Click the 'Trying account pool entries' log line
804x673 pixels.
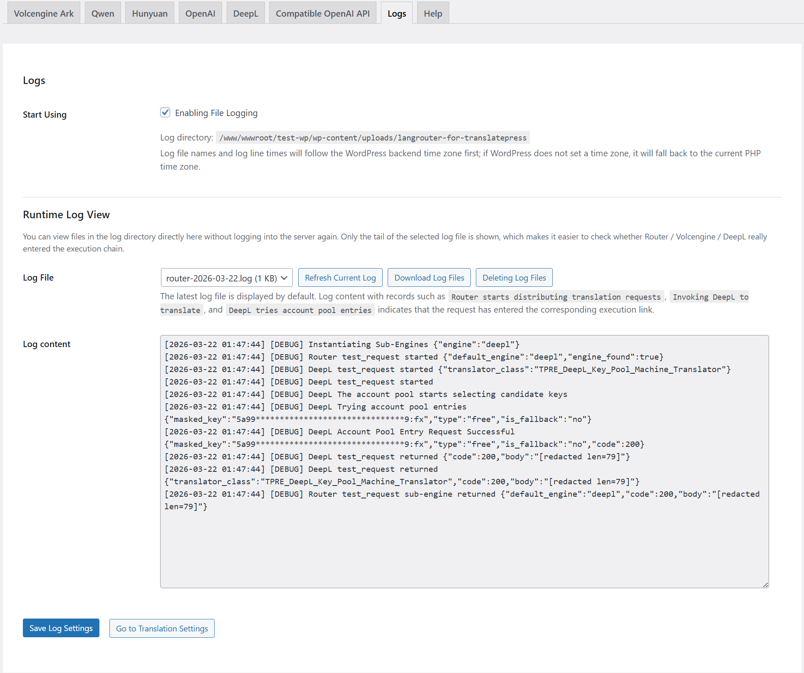click(x=315, y=407)
